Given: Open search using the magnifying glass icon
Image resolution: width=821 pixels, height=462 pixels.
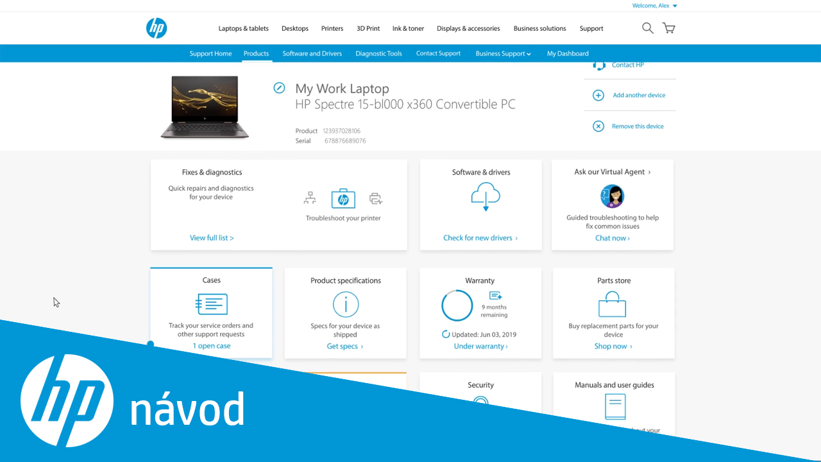Looking at the screenshot, I should [647, 28].
